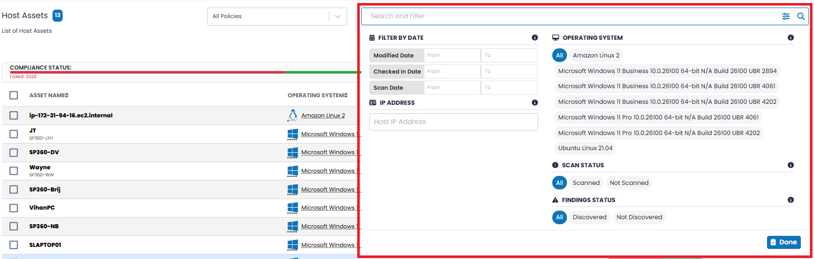
Task: Click Windows logo in Wayne row
Action: pyautogui.click(x=293, y=171)
